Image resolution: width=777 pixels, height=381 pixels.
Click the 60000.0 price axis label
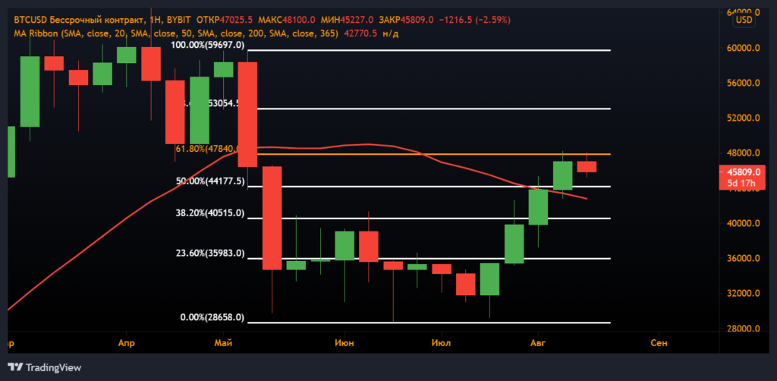click(x=743, y=48)
